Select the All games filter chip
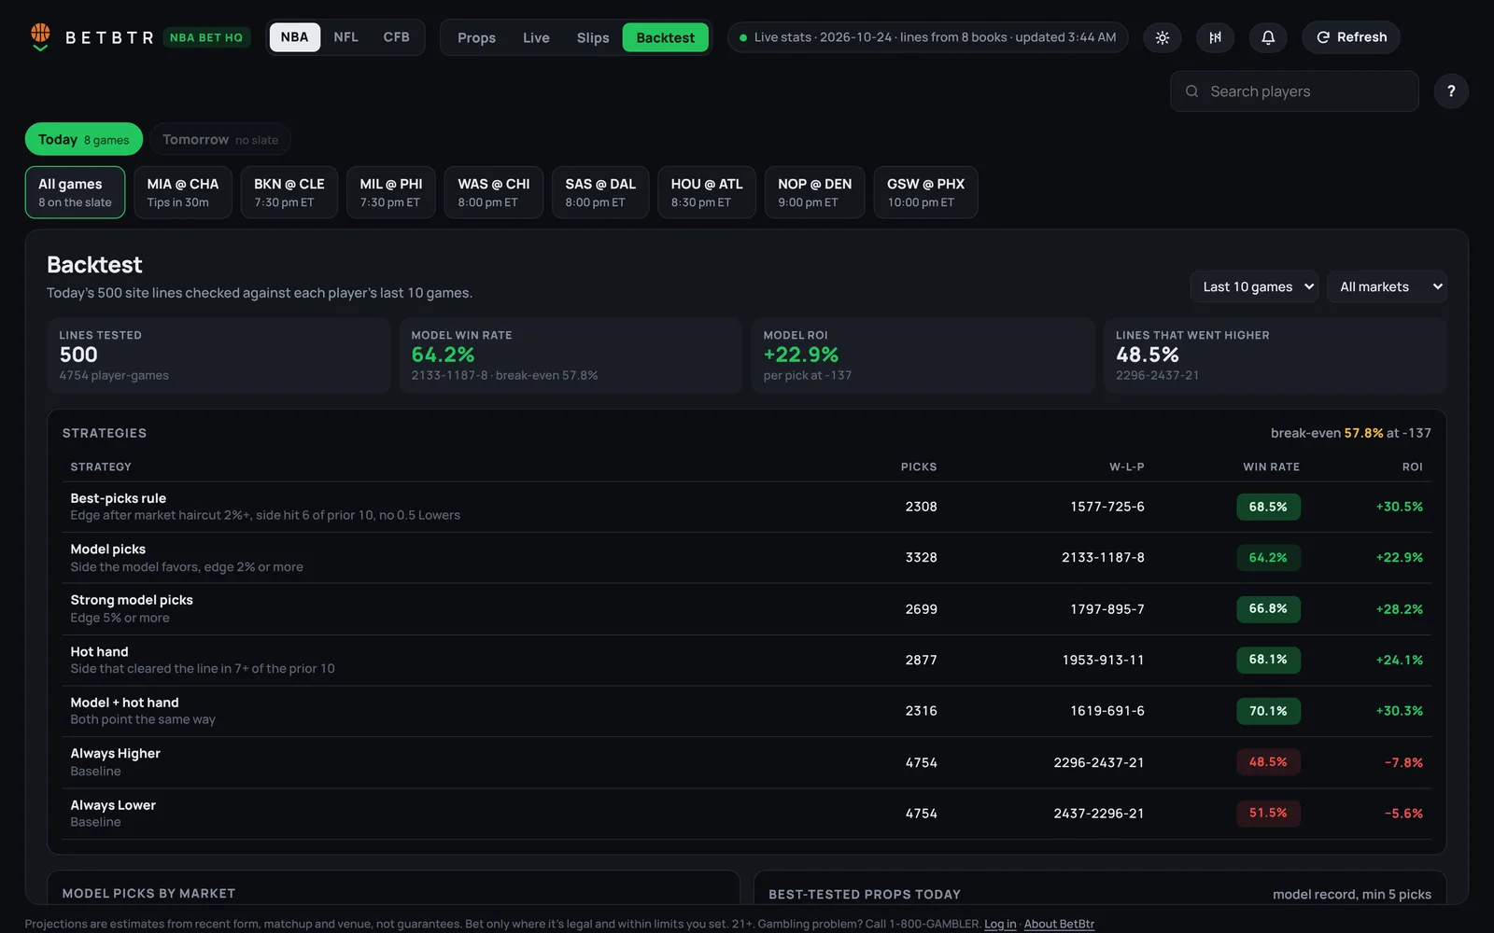The width and height of the screenshot is (1494, 933). pos(75,192)
